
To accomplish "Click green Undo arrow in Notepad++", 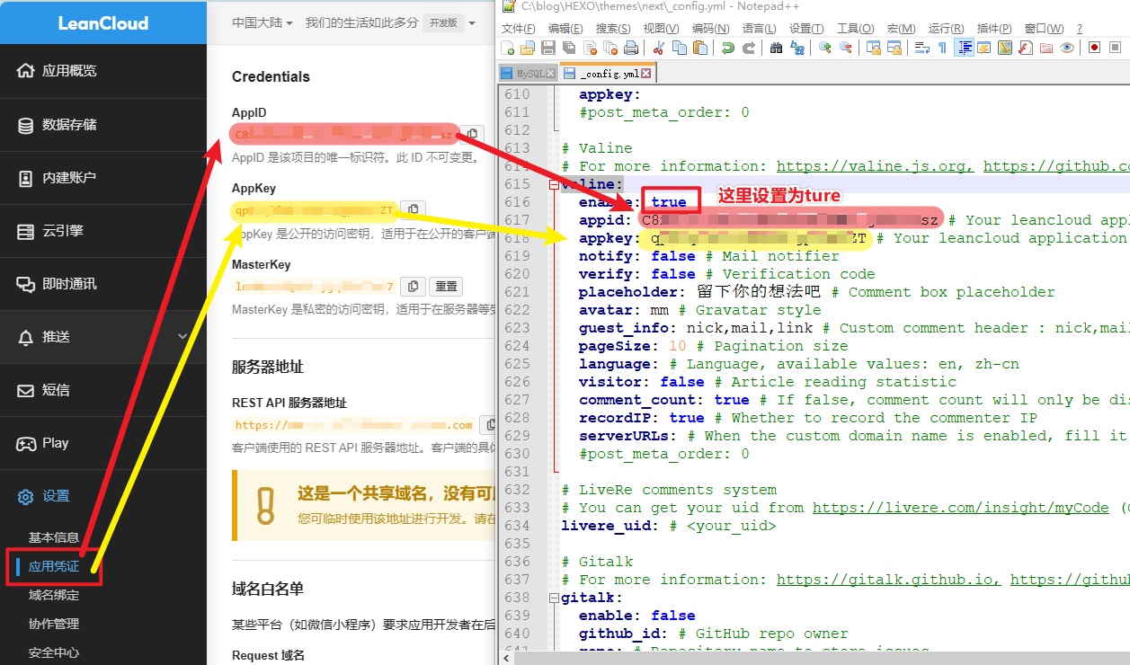I will (x=727, y=47).
